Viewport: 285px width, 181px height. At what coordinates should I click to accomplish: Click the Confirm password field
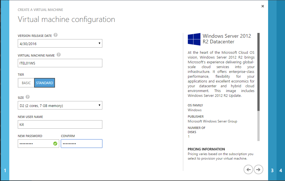[82, 144]
